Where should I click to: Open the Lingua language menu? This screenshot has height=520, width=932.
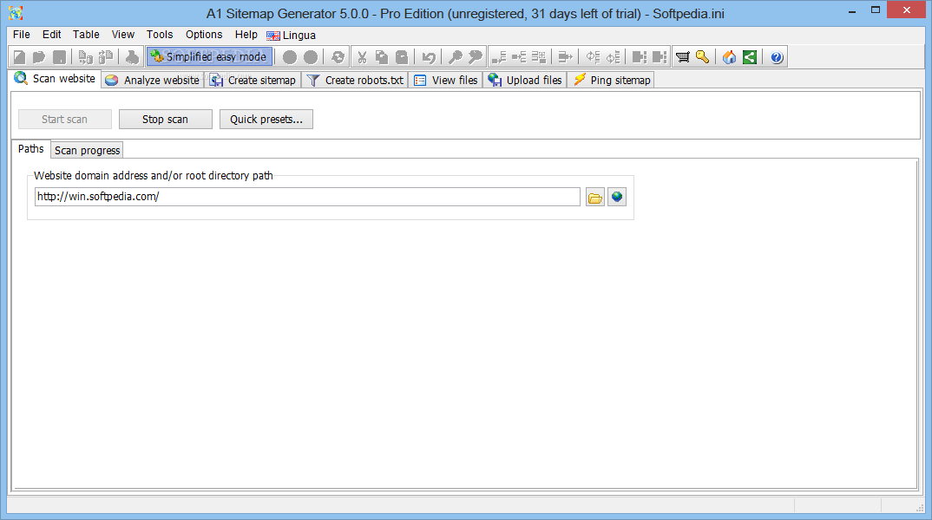click(x=292, y=35)
